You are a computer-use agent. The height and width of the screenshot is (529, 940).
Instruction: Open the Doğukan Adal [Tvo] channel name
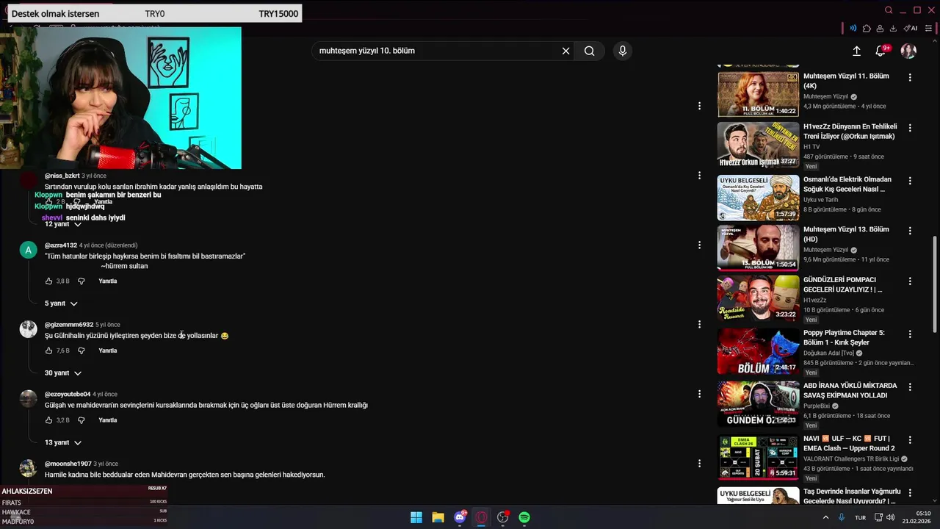click(828, 353)
